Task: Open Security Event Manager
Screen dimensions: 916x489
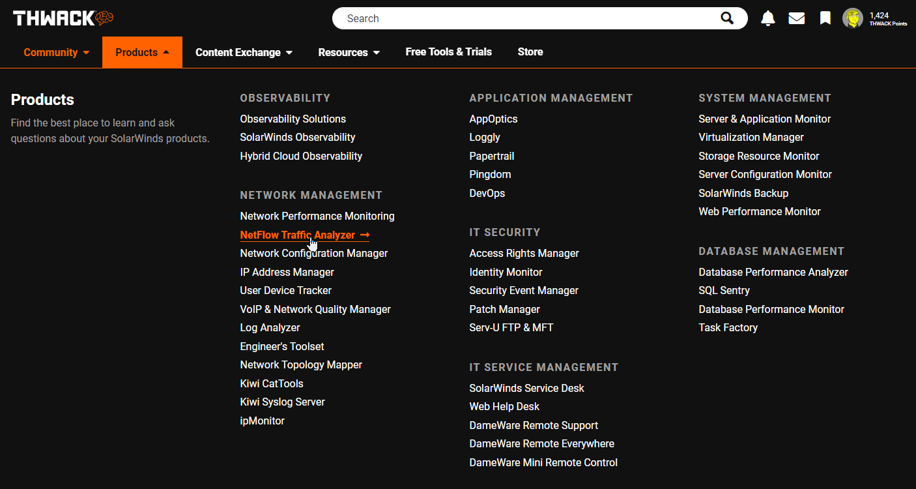Action: click(x=524, y=290)
